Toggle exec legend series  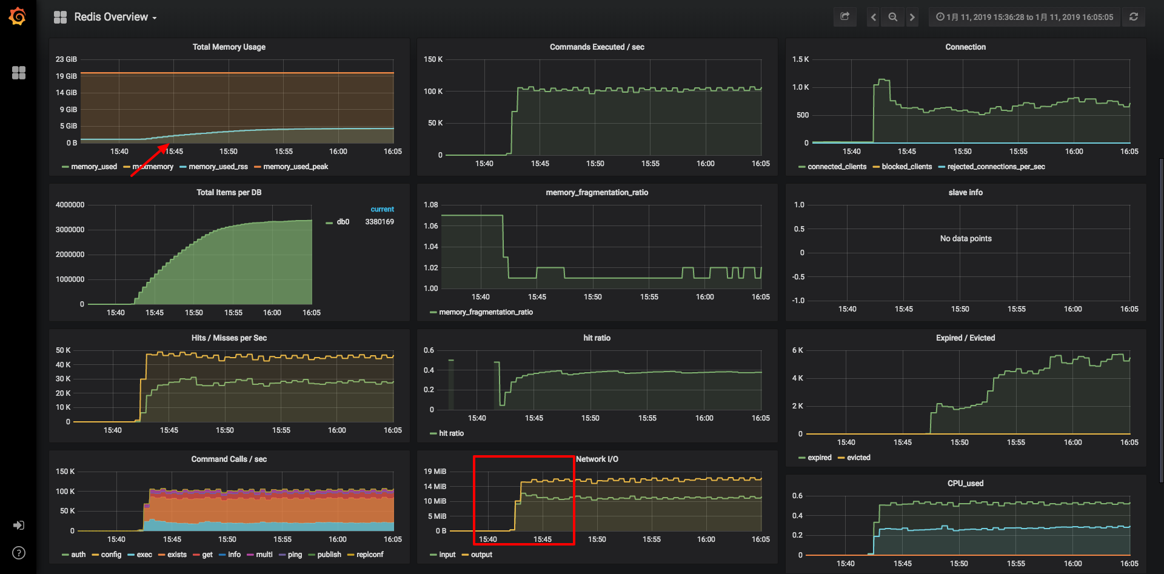(144, 555)
